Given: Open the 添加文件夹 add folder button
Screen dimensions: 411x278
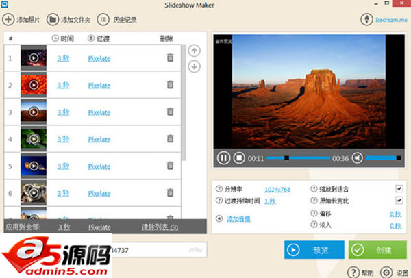Looking at the screenshot, I should point(68,20).
